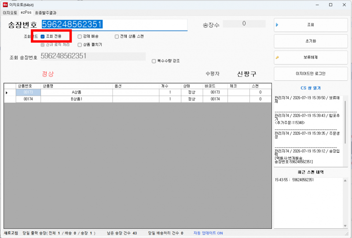Click the 초기화 button
Screen dimensions: 352x238
click(311, 41)
